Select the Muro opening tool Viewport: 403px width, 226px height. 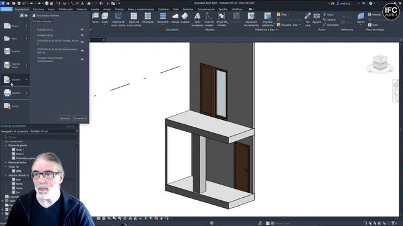(x=328, y=14)
